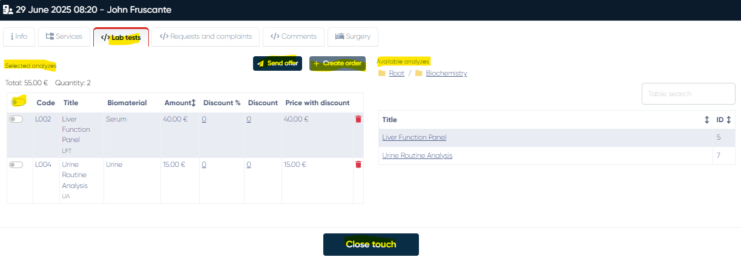Click the Send offer button
741x260 pixels.
(x=277, y=63)
